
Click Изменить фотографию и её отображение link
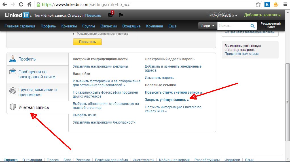pyautogui.click(x=106, y=83)
